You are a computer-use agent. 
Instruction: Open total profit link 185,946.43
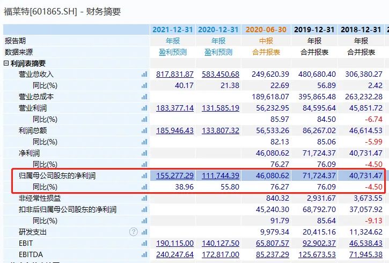(x=175, y=130)
